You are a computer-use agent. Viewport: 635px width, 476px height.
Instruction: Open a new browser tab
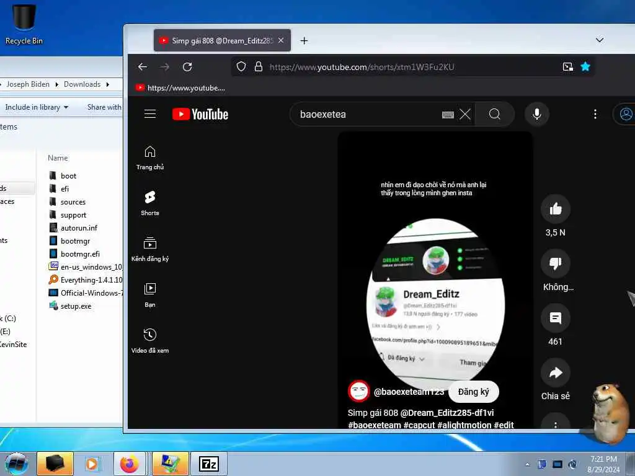tap(304, 40)
